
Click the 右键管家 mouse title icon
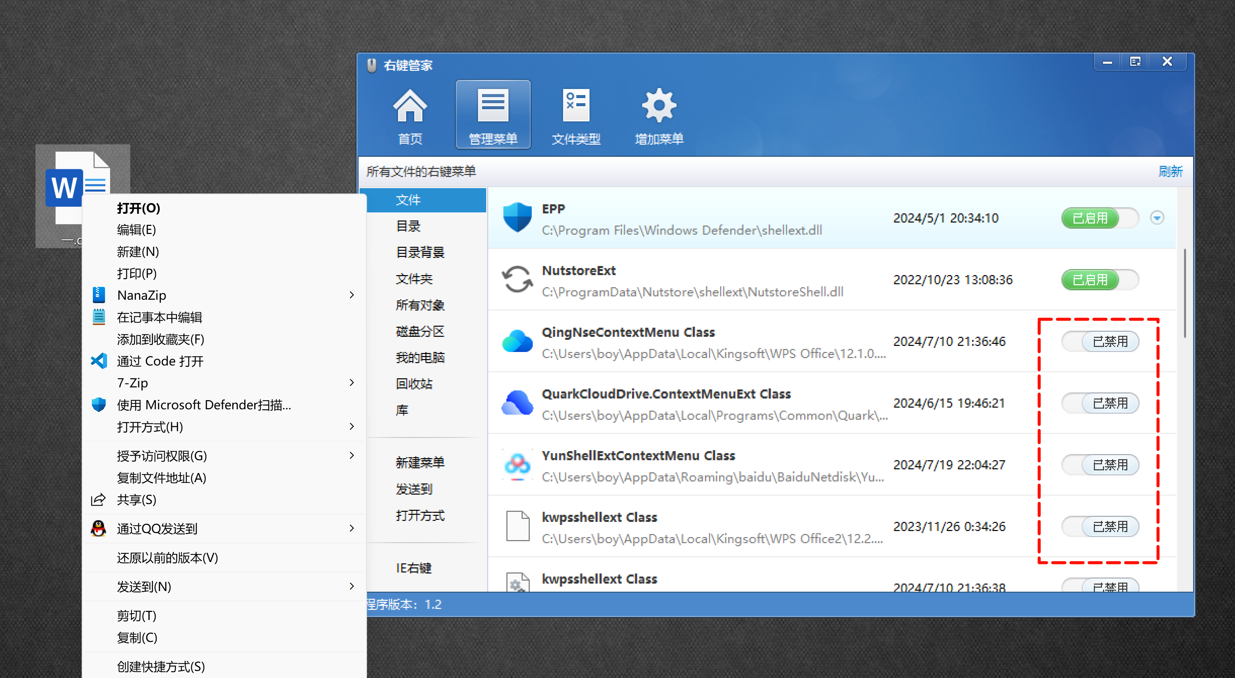[372, 65]
